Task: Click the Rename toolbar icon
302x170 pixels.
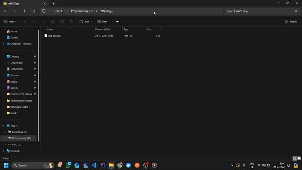Action: coord(53,21)
